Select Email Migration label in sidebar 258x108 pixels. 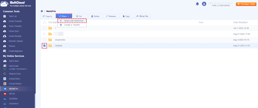point(16,51)
